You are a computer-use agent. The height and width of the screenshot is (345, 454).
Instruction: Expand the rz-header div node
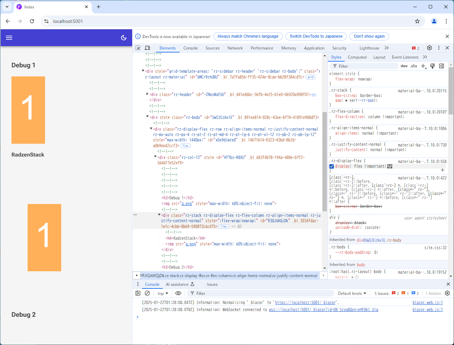click(147, 94)
